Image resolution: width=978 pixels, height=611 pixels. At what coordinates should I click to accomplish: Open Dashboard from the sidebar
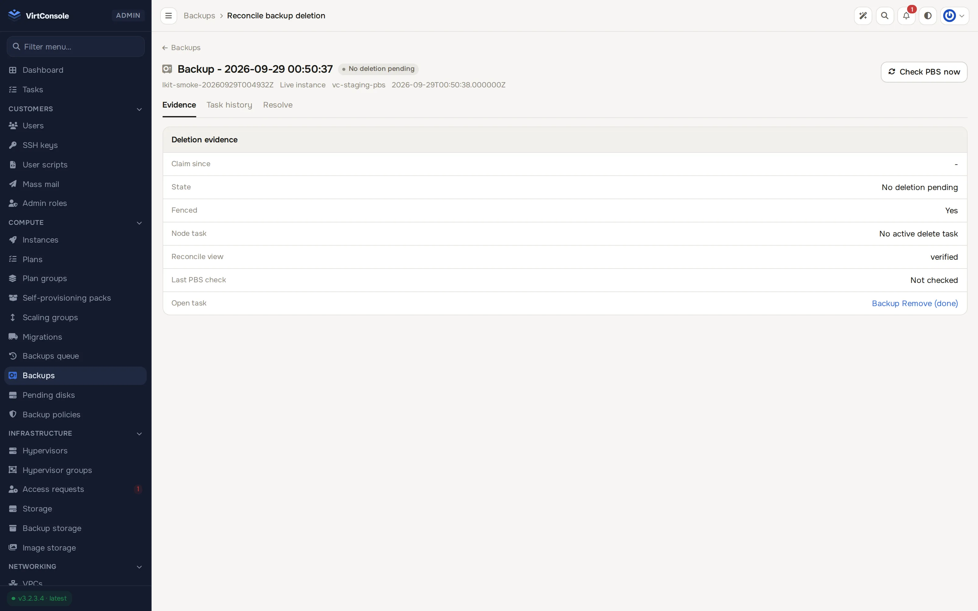(x=75, y=70)
